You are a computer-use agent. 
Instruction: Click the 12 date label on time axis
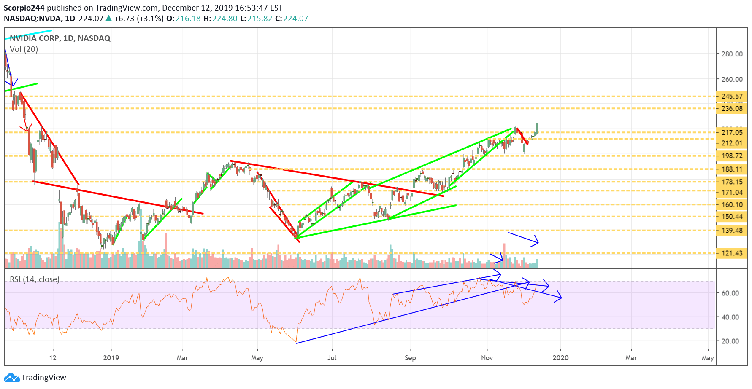coord(53,358)
